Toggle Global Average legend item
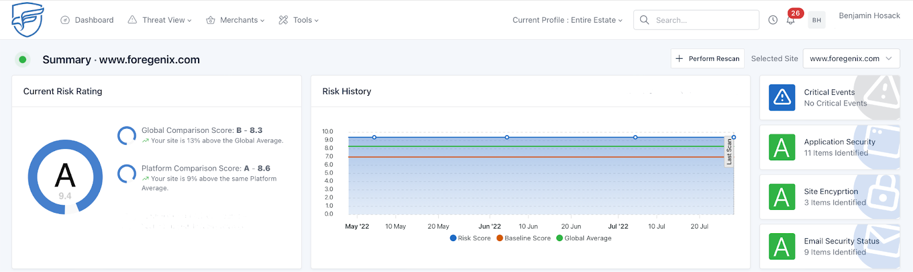Screen dimensions: 913x272 [x=584, y=238]
